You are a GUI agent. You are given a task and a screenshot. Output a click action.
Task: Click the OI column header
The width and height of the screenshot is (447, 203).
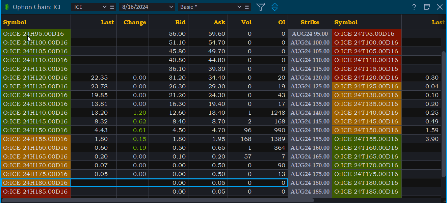[282, 22]
